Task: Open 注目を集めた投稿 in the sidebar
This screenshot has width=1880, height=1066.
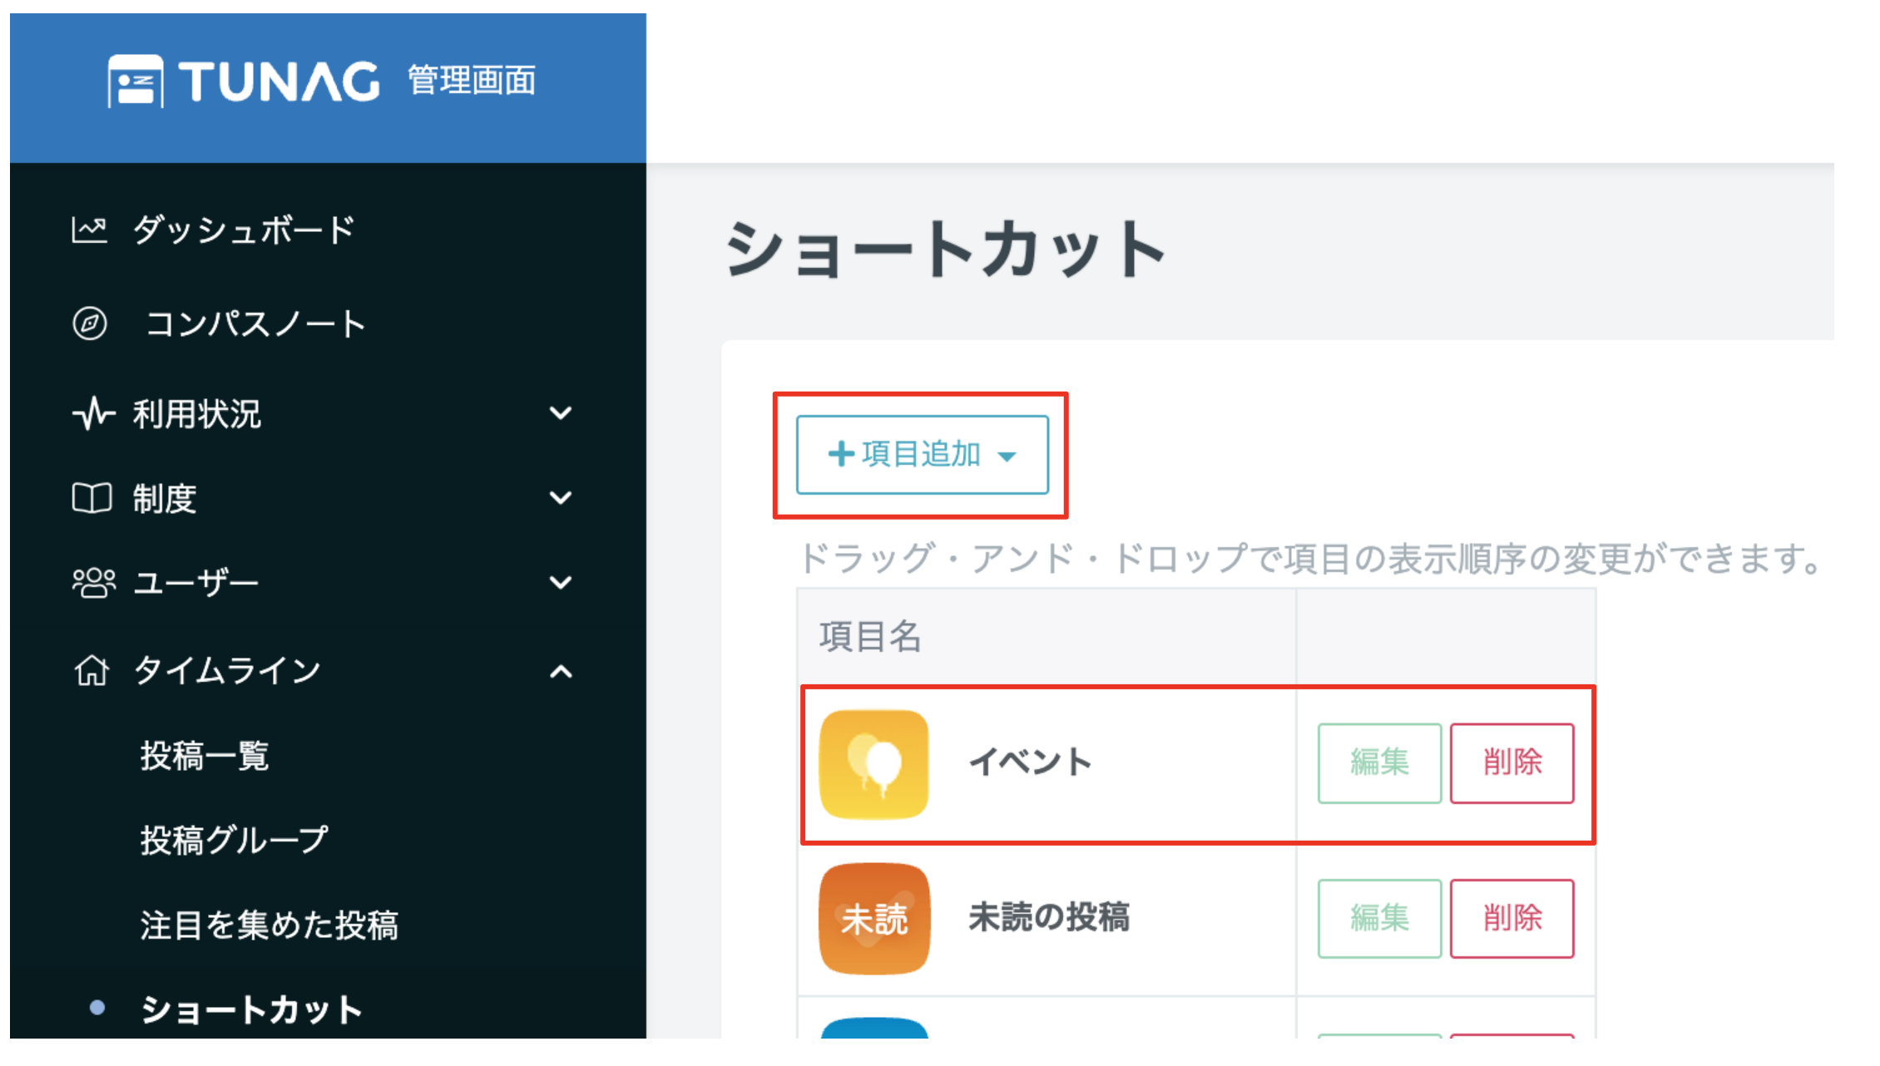Action: (270, 925)
